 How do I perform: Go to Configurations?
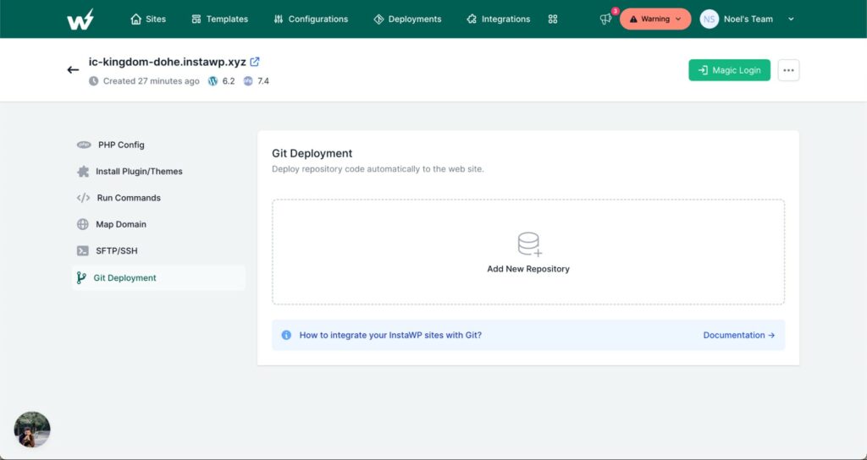[311, 19]
